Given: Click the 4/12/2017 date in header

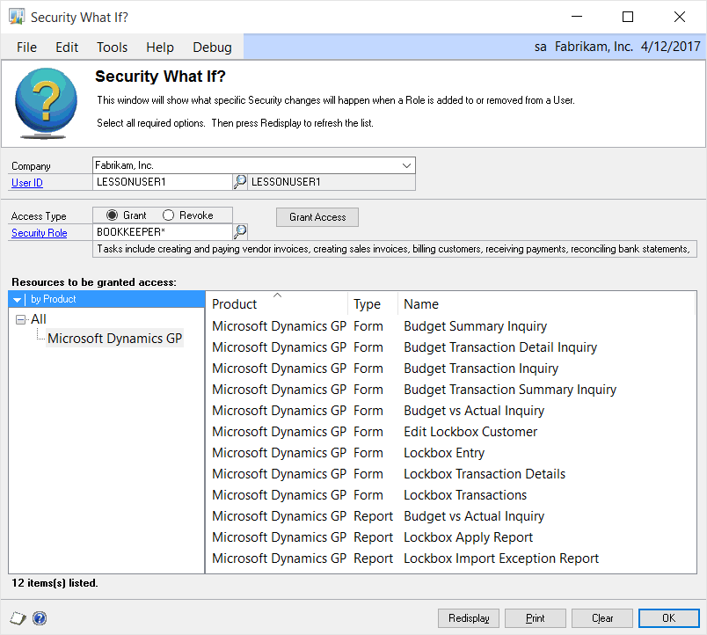Looking at the screenshot, I should pos(670,47).
